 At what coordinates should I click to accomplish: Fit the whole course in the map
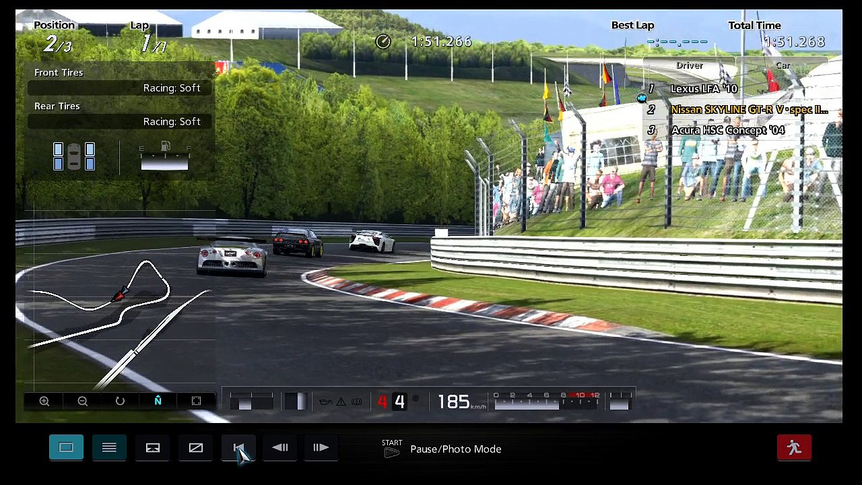pos(196,401)
